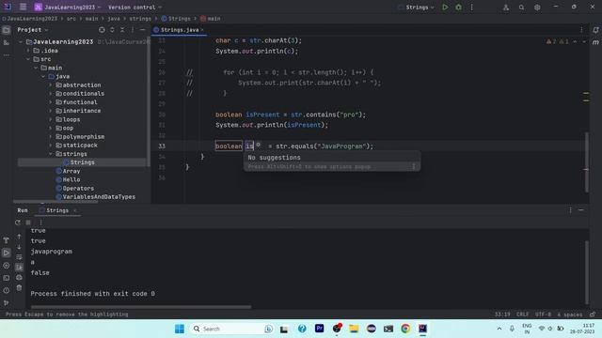Open editor tabs options menu

pos(581,29)
